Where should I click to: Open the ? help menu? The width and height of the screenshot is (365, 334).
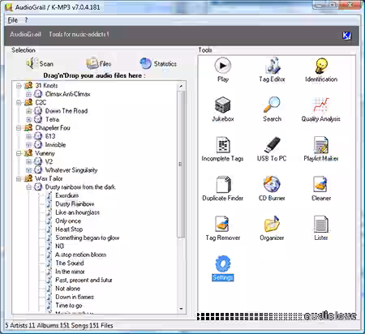(26, 20)
